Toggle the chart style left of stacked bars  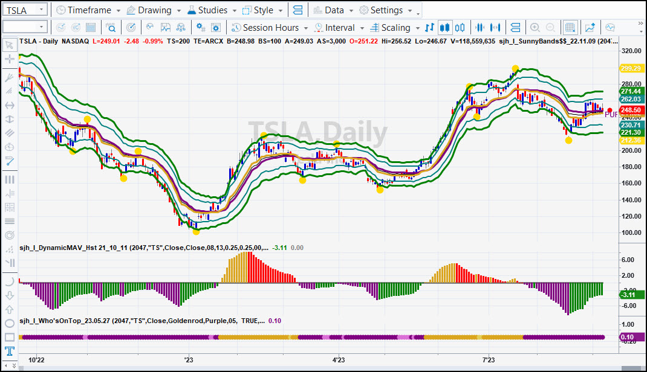point(495,28)
